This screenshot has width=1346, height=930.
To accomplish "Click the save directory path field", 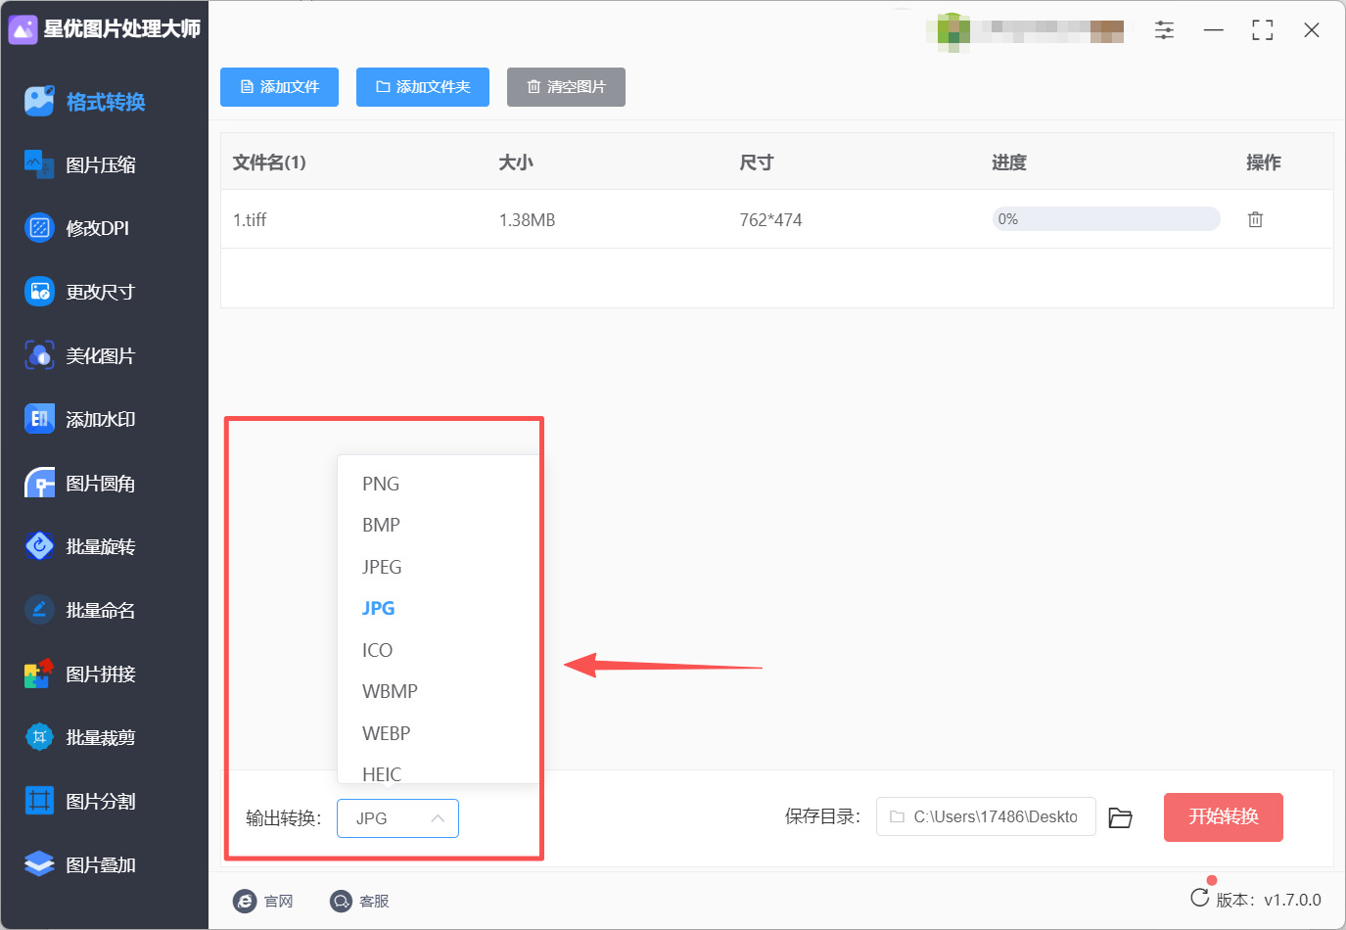I will coord(986,816).
